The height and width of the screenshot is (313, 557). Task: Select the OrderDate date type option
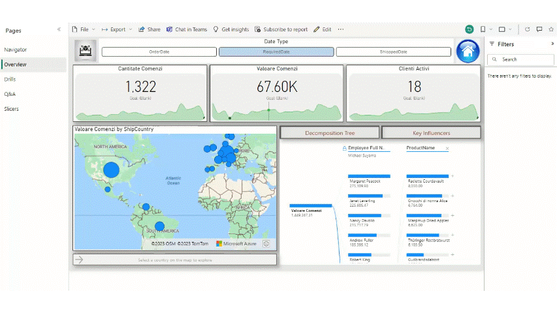(x=159, y=52)
